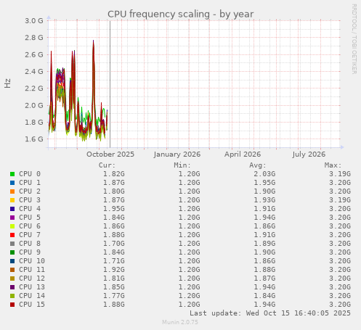361x330 pixels.
Task: Click CPU 0 current value 1.82G
Action: (x=114, y=174)
